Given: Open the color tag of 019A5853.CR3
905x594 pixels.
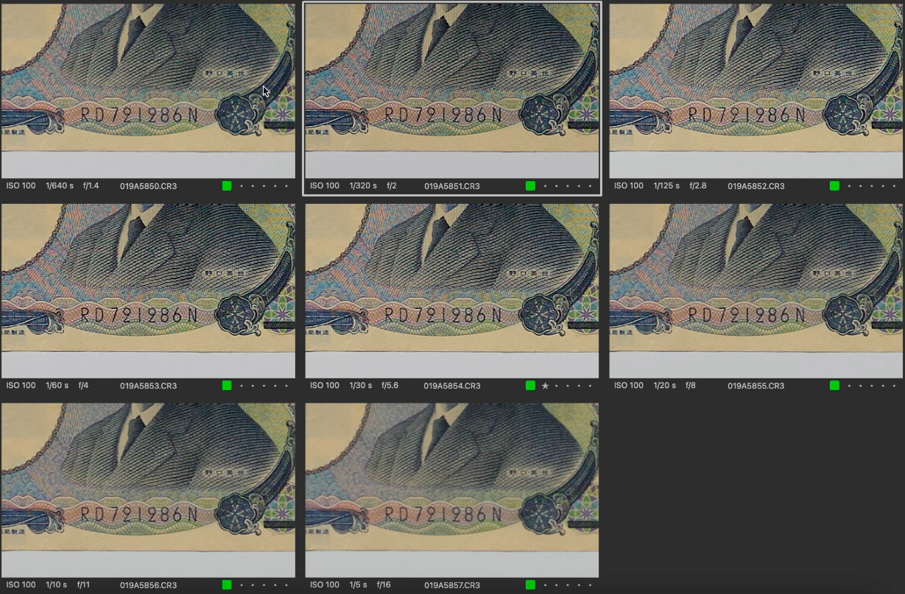Looking at the screenshot, I should [x=227, y=386].
